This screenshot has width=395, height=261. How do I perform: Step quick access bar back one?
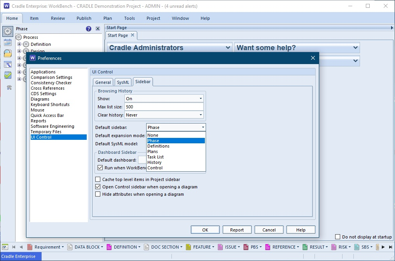click(21, 247)
